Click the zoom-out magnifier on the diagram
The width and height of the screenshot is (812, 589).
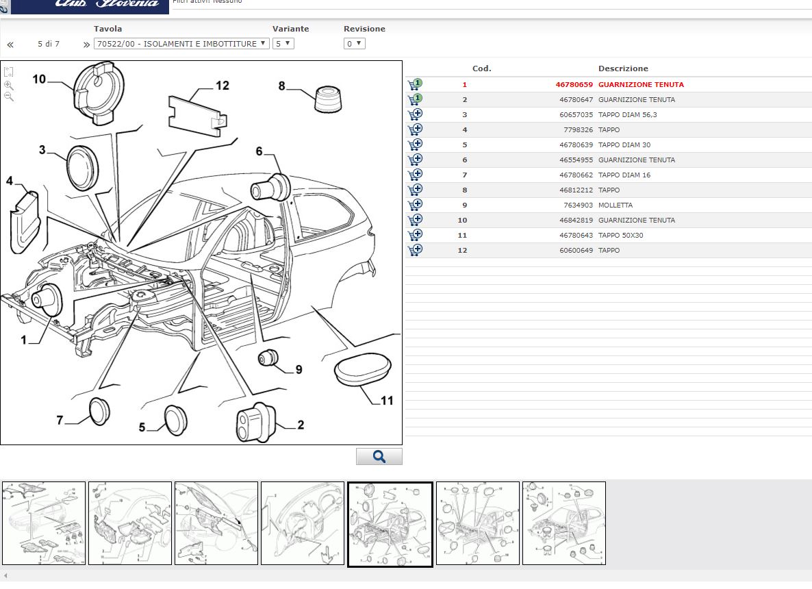pyautogui.click(x=8, y=97)
